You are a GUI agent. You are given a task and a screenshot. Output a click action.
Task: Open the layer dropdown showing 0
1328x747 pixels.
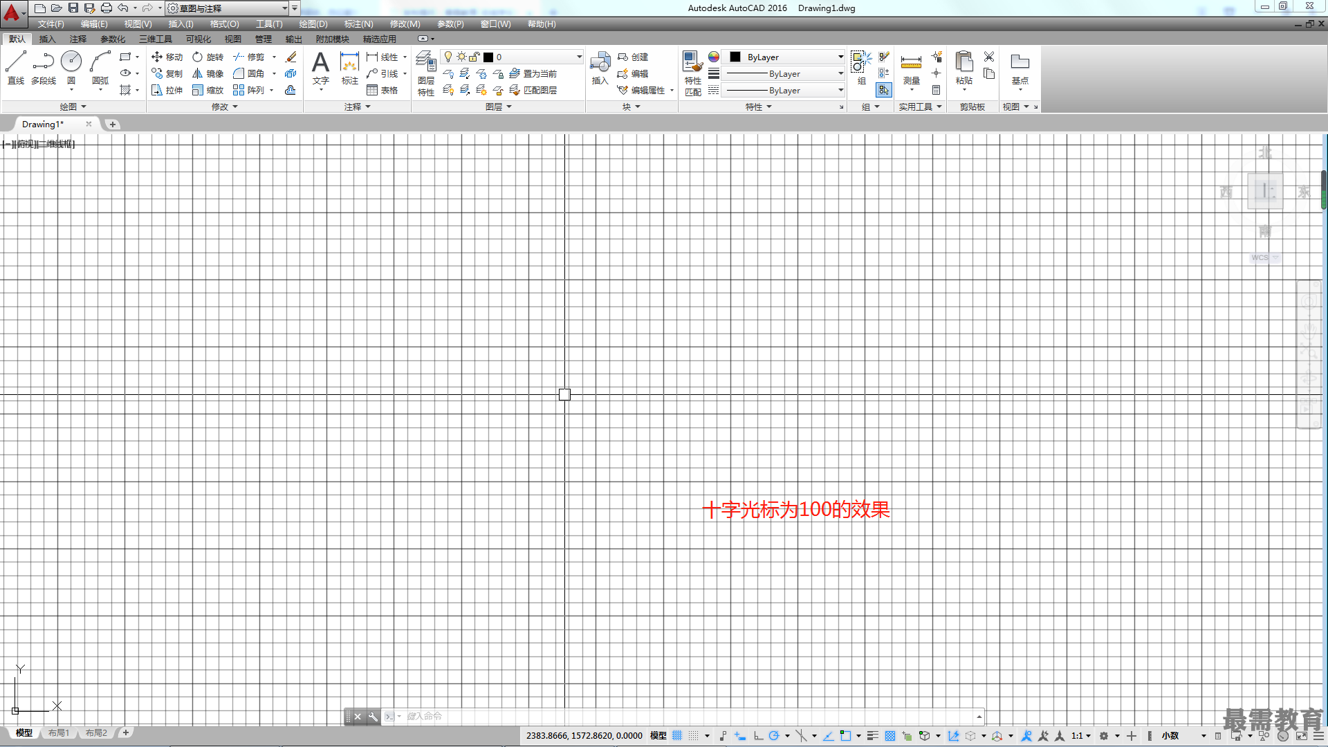tap(512, 57)
